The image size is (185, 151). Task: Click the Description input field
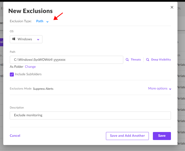click(90, 115)
